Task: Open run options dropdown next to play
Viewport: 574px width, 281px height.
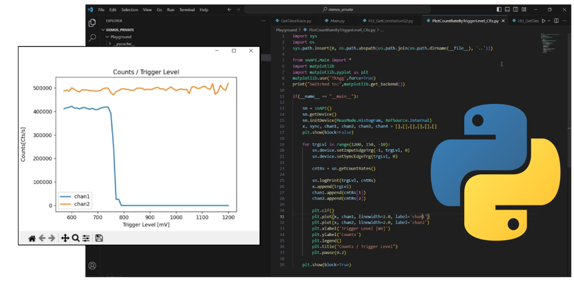Action: point(549,21)
